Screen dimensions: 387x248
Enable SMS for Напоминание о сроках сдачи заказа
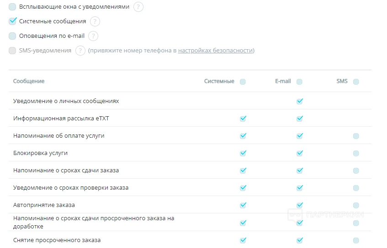click(356, 170)
